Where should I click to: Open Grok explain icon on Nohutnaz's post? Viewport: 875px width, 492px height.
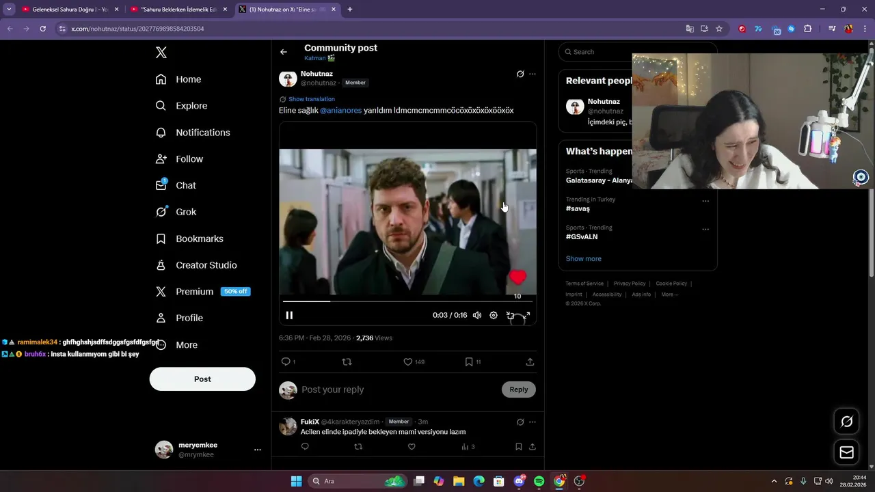(520, 74)
